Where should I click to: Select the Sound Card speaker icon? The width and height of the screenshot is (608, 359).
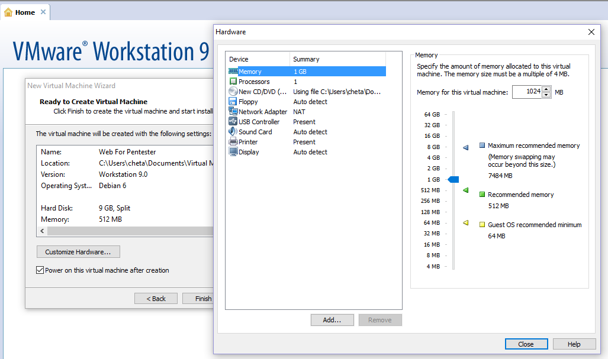pyautogui.click(x=233, y=132)
